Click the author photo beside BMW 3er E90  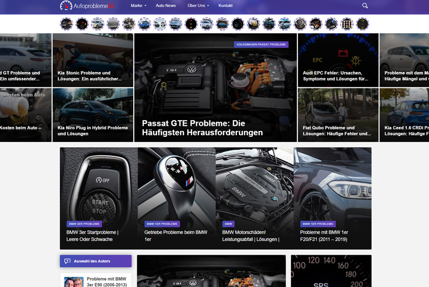click(x=74, y=282)
